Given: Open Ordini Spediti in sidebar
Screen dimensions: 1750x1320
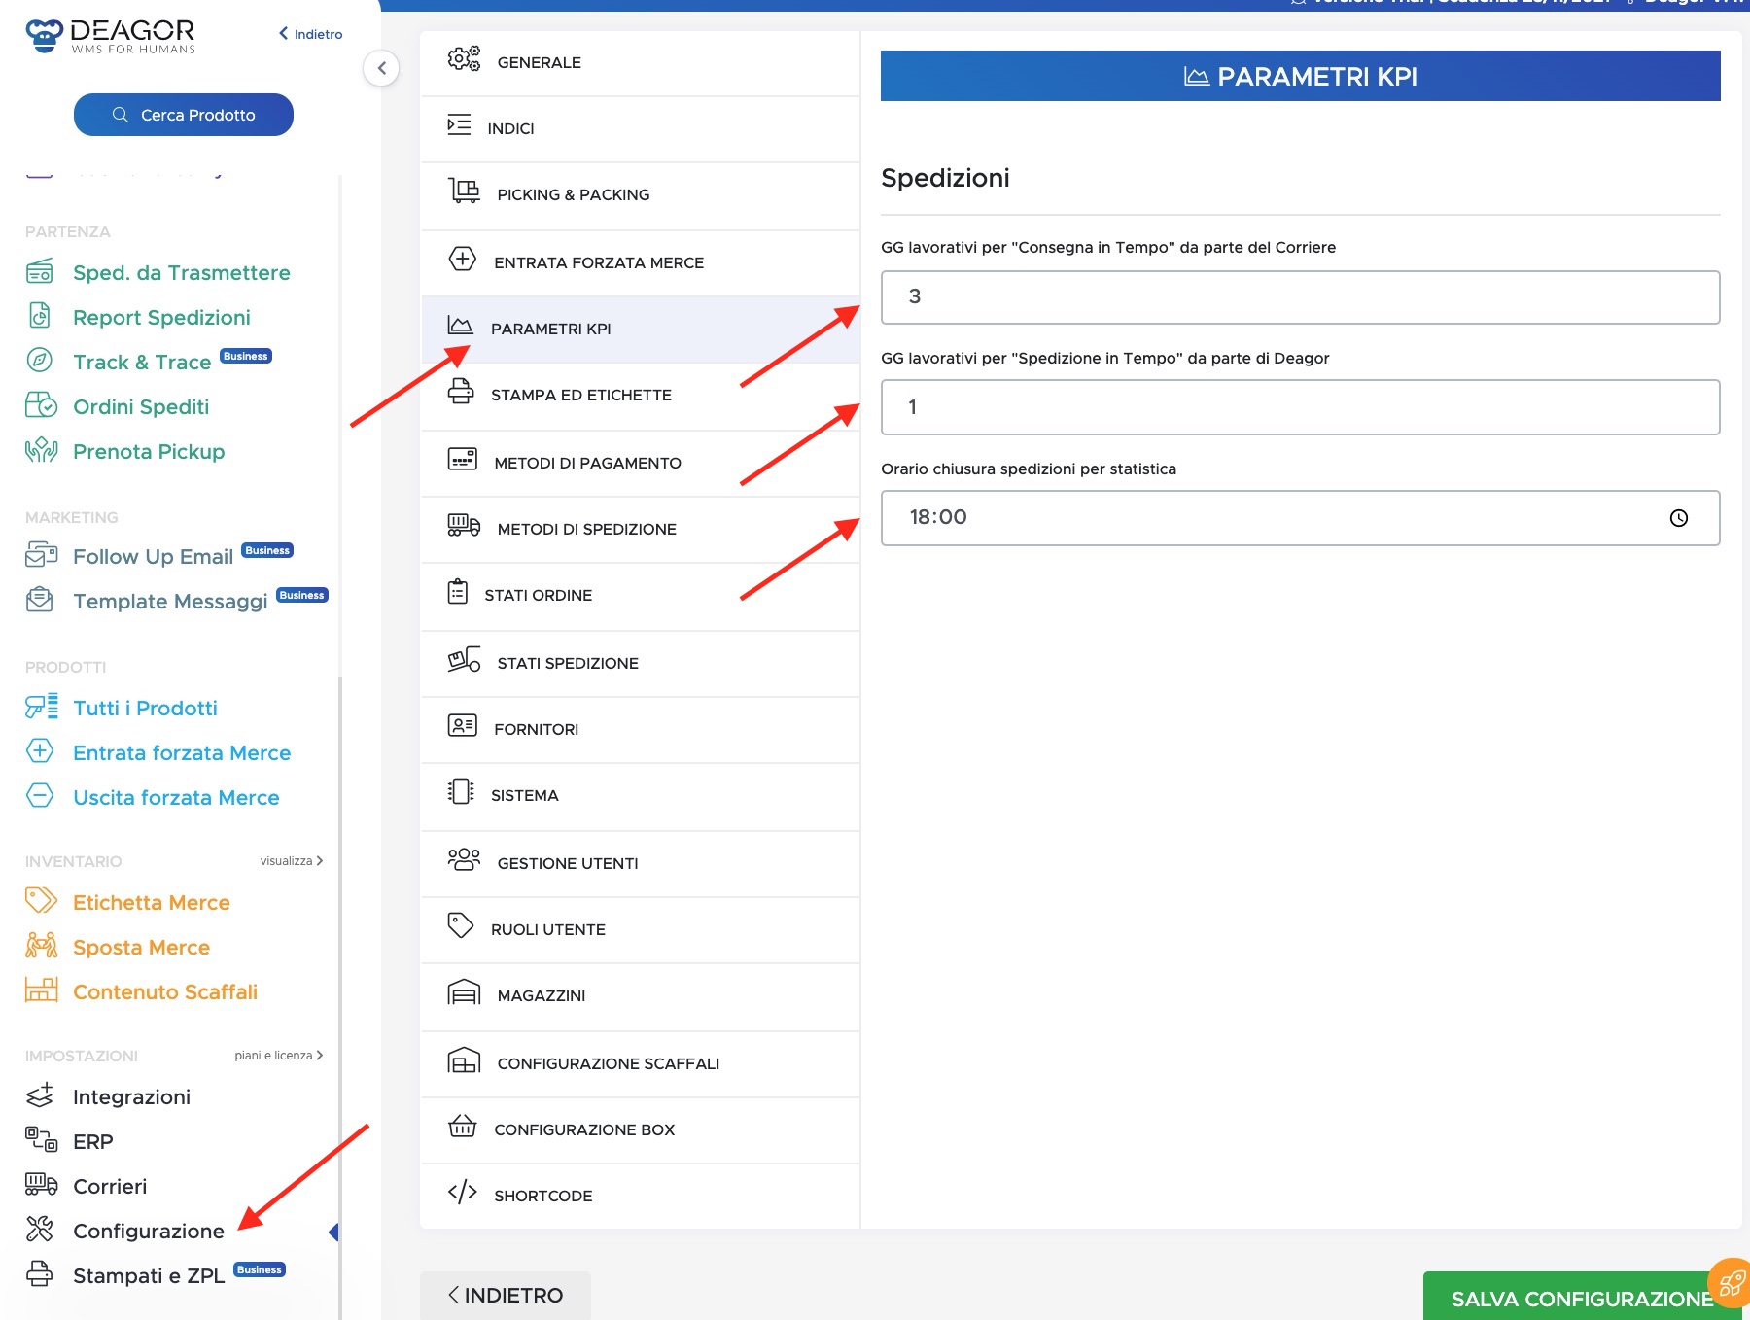Looking at the screenshot, I should coord(141,407).
